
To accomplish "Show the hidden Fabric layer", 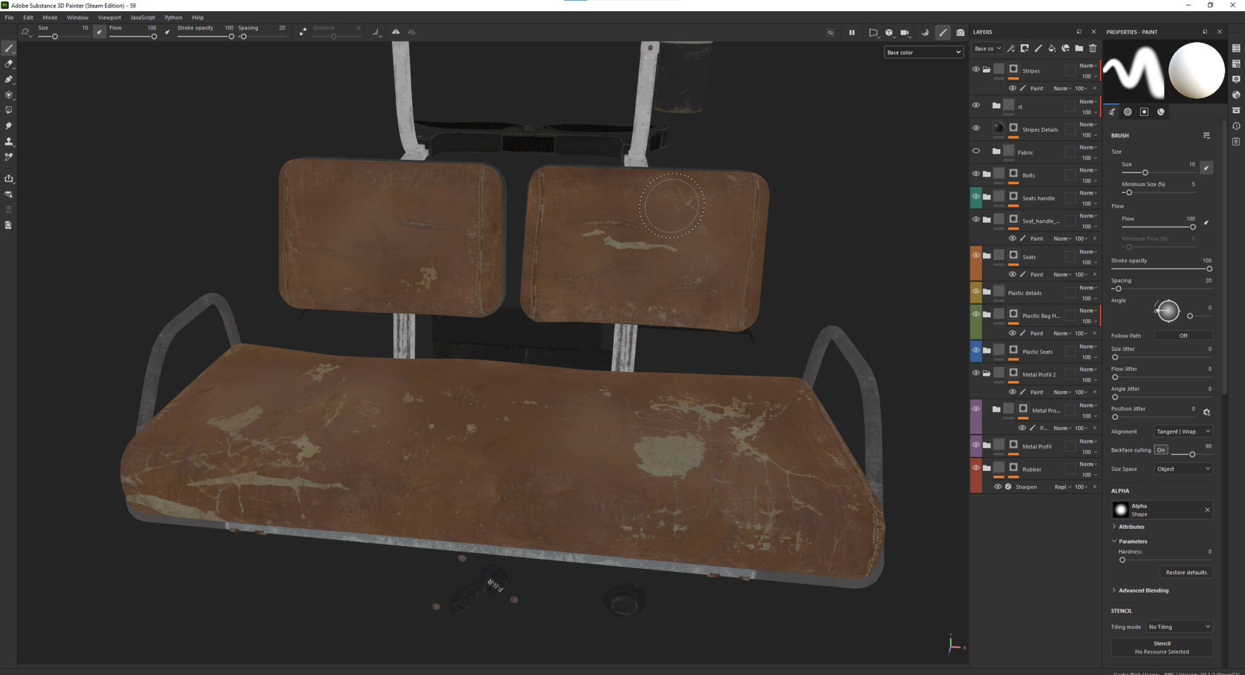I will [975, 151].
